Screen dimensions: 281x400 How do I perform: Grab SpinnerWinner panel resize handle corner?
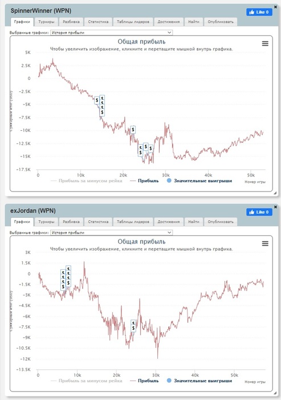pyautogui.click(x=275, y=193)
